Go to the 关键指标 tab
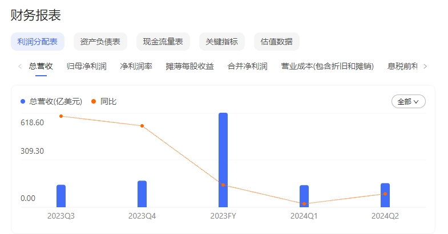 (x=222, y=42)
